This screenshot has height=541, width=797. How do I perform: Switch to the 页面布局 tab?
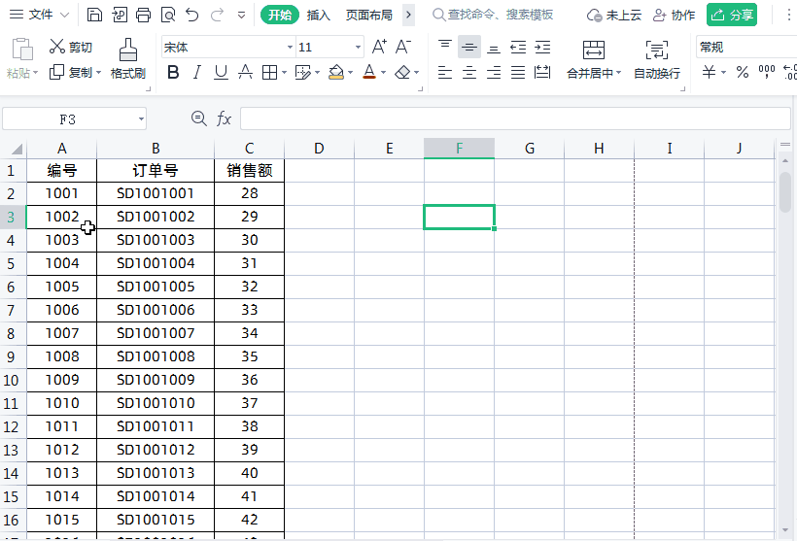pyautogui.click(x=369, y=15)
